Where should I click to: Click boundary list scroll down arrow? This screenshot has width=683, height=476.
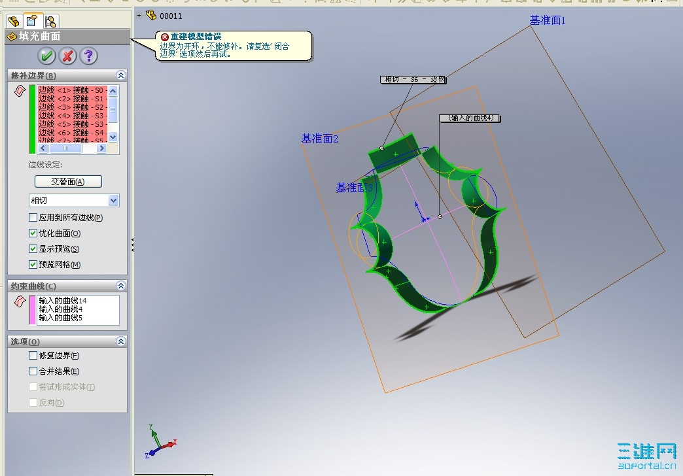click(113, 137)
